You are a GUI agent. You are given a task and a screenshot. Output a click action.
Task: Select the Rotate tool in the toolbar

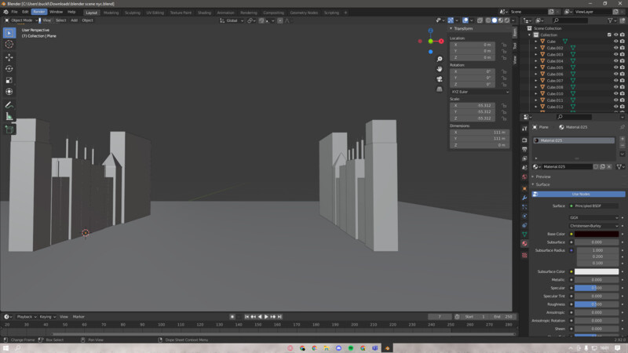coord(9,68)
